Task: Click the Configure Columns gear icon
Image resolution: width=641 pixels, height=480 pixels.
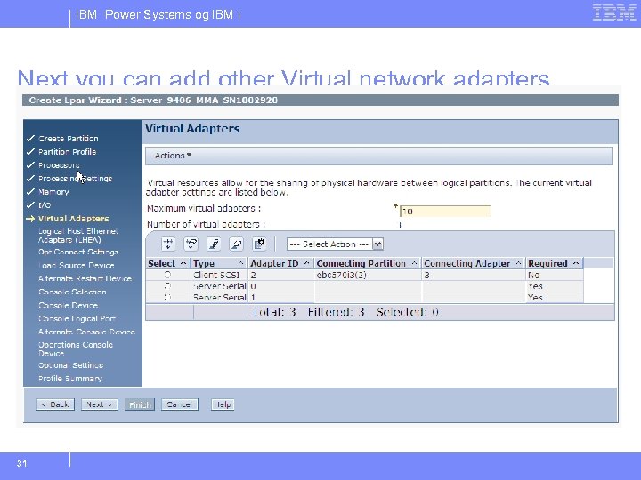Action: (x=259, y=244)
